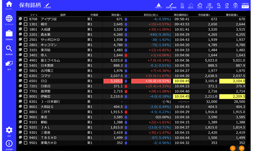Click buy order (買注文) basket icon
253x151 pixels.
191,6
